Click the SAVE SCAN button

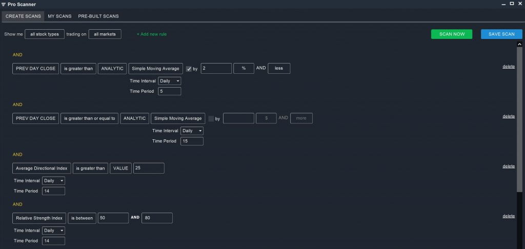501,34
